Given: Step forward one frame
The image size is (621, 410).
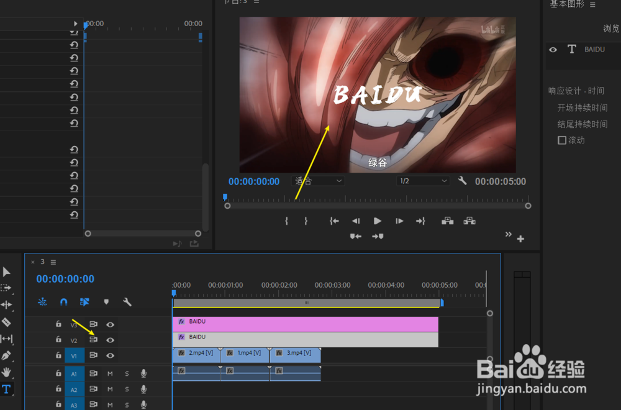Looking at the screenshot, I should (x=399, y=221).
